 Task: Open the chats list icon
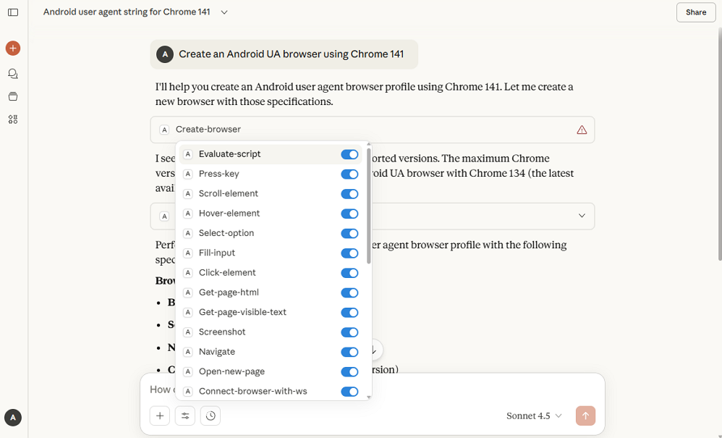click(13, 73)
